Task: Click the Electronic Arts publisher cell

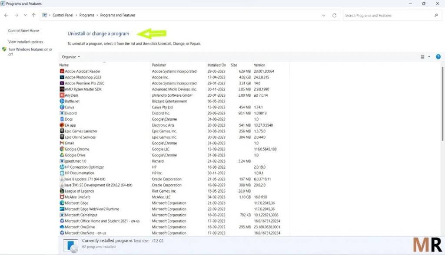Action: (163, 125)
